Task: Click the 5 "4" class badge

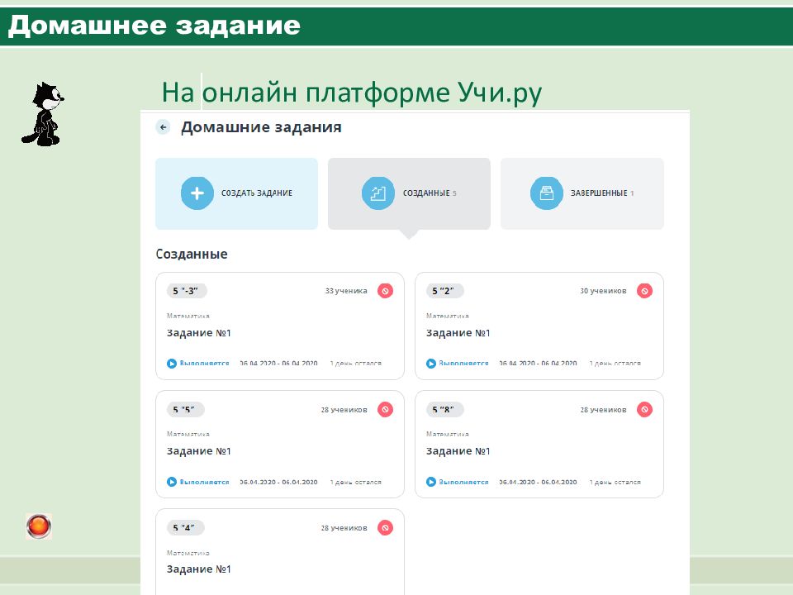Action: point(186,528)
